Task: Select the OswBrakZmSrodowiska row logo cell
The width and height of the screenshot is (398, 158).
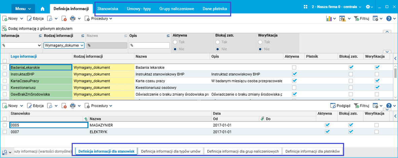Action: 41,94
